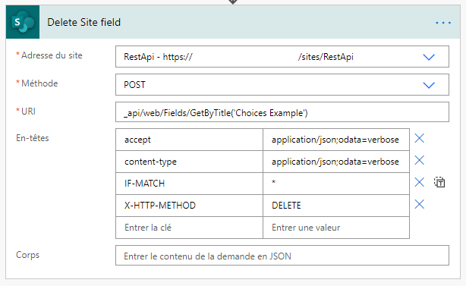This screenshot has width=466, height=286.
Task: Click the SharePoint connector icon
Action: [x=23, y=22]
